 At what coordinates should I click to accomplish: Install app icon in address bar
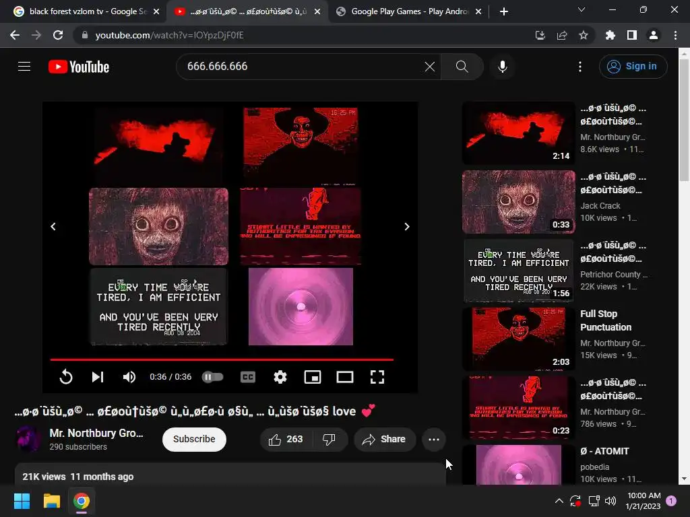click(x=540, y=35)
